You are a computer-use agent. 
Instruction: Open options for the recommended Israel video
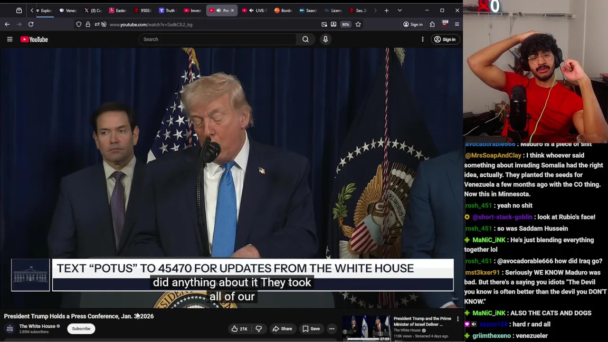click(x=458, y=319)
